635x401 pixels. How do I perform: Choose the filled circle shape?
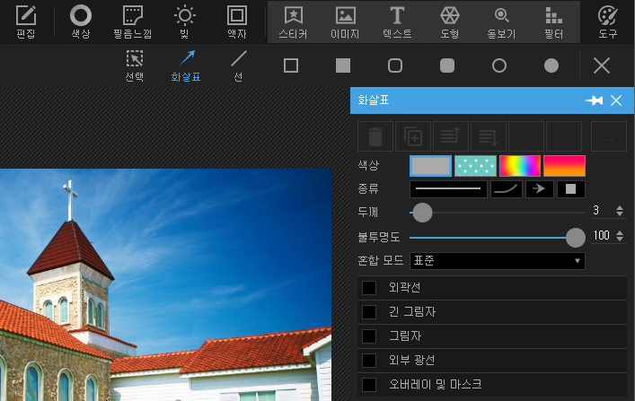click(551, 65)
